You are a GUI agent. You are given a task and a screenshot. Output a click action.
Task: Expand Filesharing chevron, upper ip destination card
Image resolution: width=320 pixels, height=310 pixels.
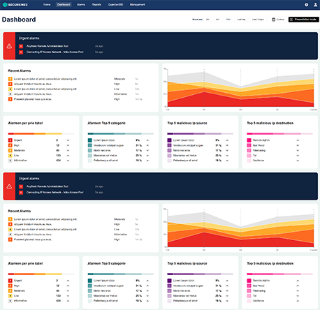click(298, 150)
